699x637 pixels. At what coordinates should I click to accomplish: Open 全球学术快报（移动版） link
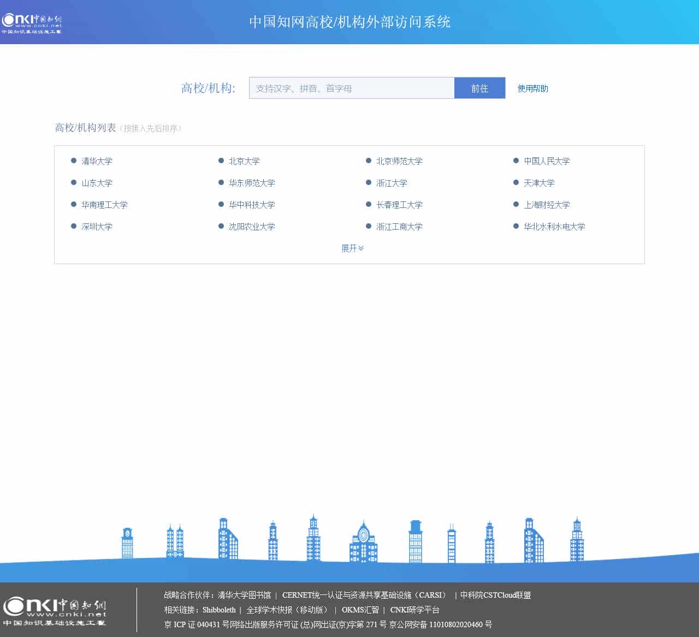[288, 610]
